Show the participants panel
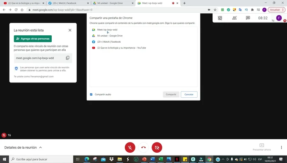Viewport: 287px width, 163px height. pyautogui.click(x=234, y=18)
